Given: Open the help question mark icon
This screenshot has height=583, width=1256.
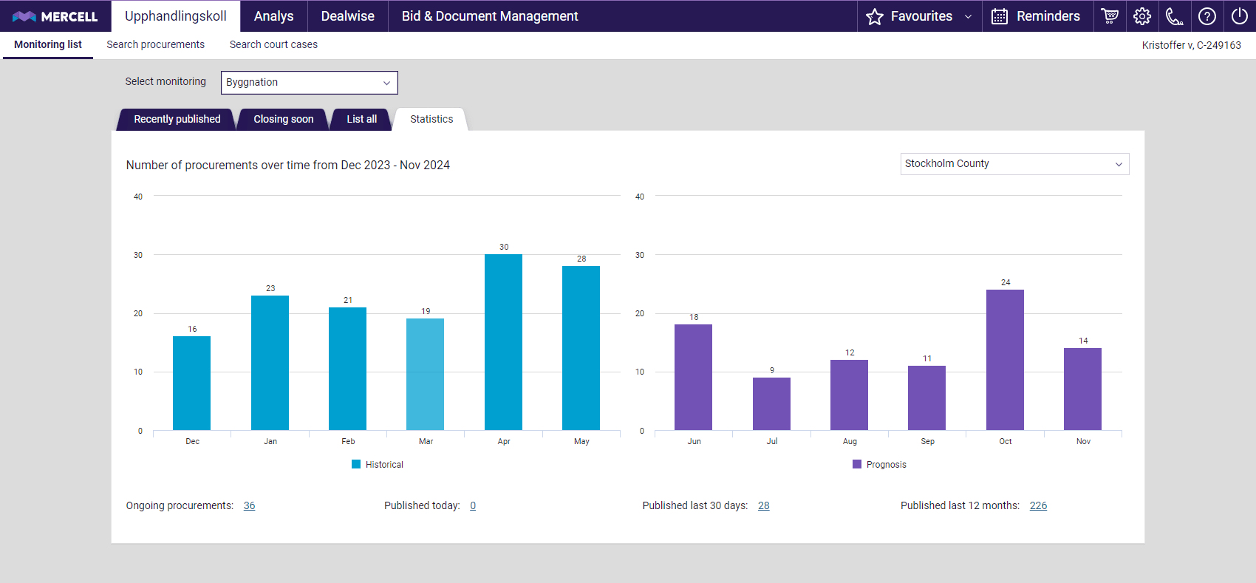Looking at the screenshot, I should [x=1207, y=16].
